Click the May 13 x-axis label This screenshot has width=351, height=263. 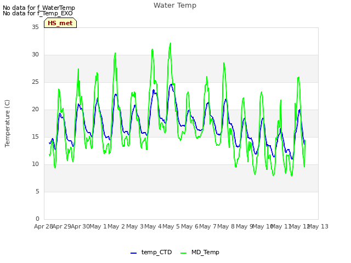(318, 226)
